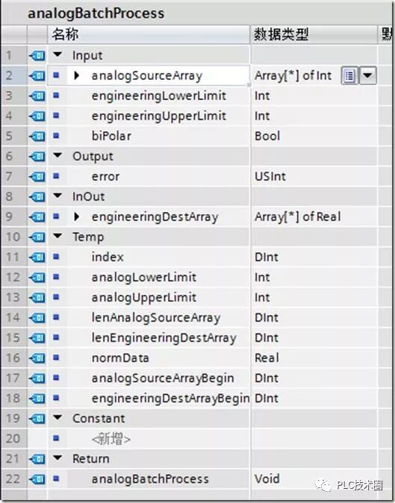Click the tag icon in the Input row
This screenshot has width=395, height=503.
point(37,56)
